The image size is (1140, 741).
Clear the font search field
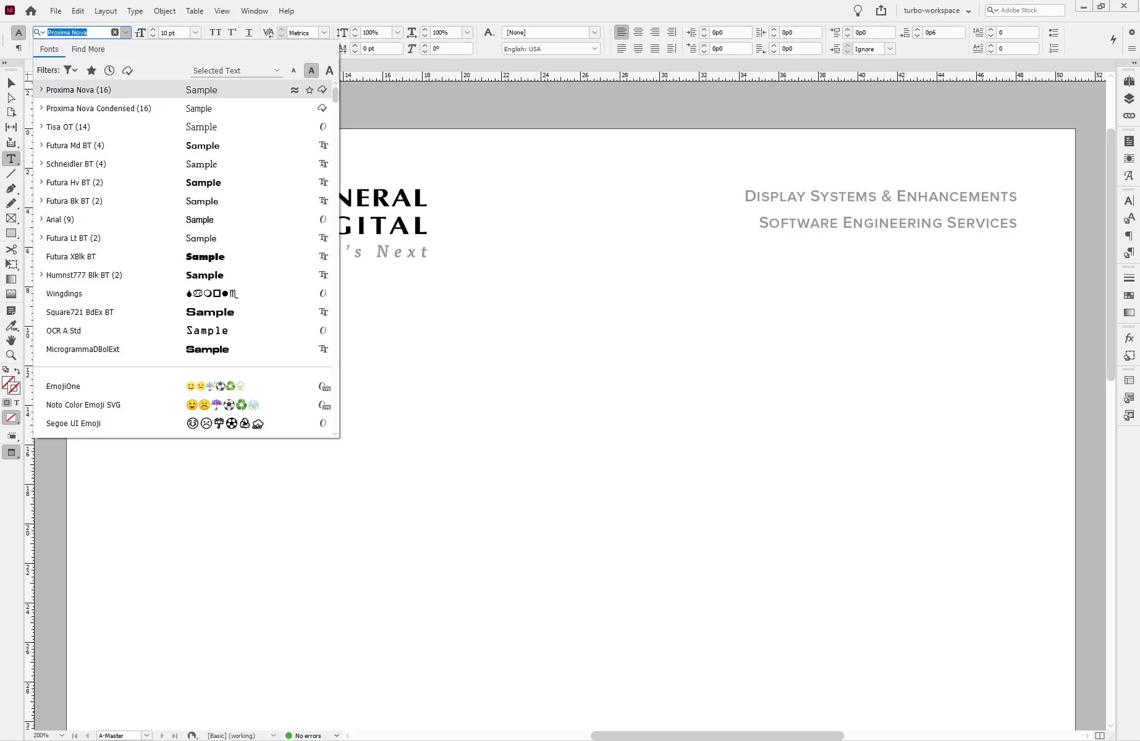115,32
